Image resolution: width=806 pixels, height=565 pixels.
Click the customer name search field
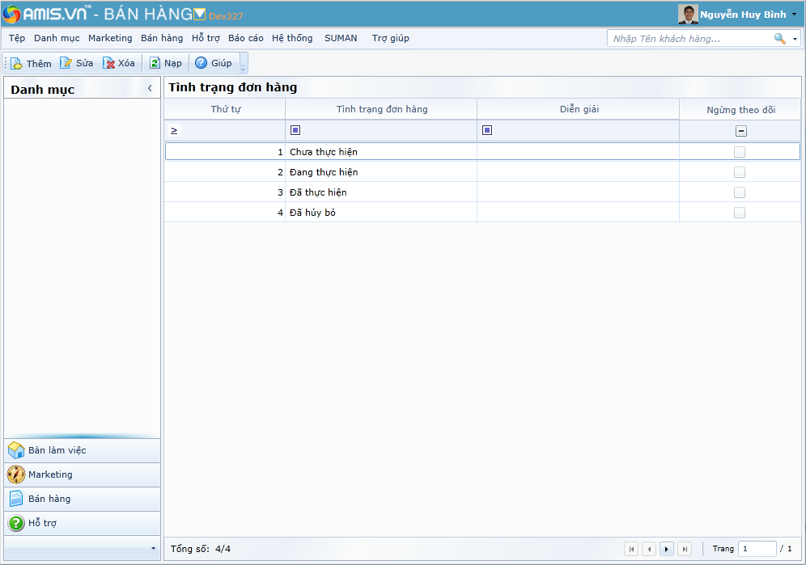(688, 39)
